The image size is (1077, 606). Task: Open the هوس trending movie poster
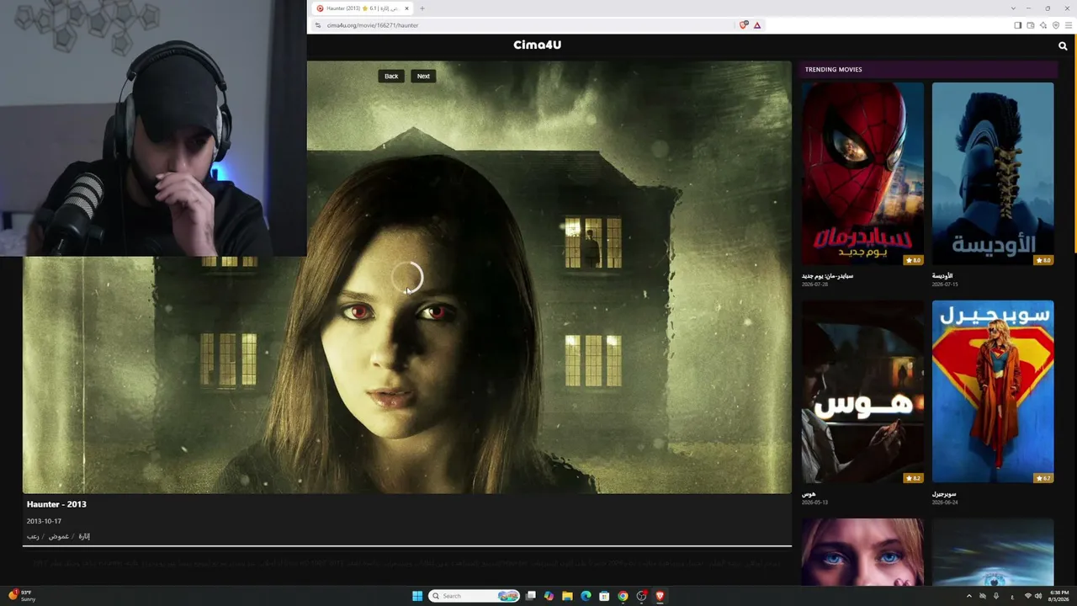[x=862, y=391]
